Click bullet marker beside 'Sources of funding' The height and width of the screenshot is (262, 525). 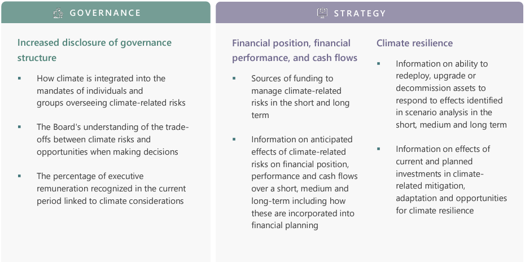coord(234,78)
